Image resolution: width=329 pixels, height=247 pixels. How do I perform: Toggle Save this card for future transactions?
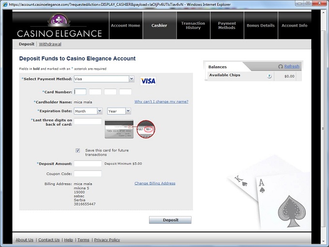click(x=78, y=150)
